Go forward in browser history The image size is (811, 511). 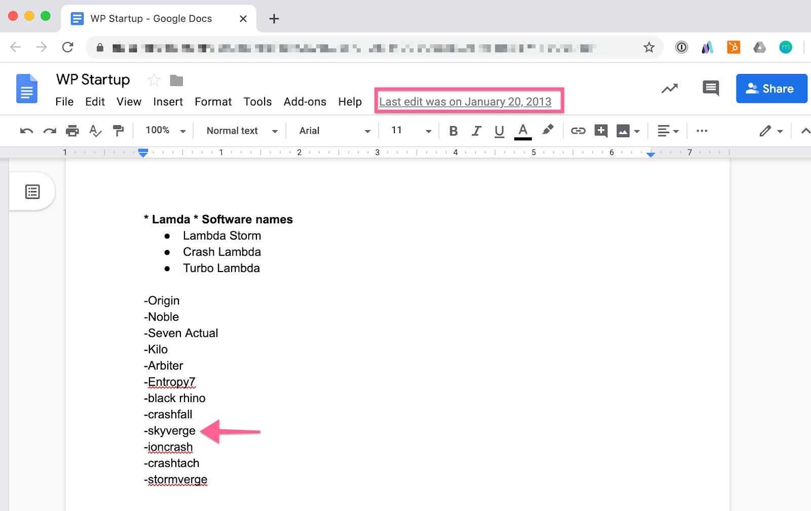tap(42, 48)
